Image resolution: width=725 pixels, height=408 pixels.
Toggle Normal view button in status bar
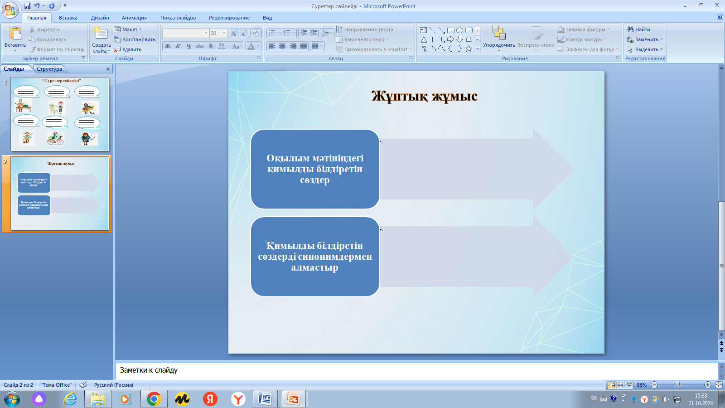click(x=612, y=385)
